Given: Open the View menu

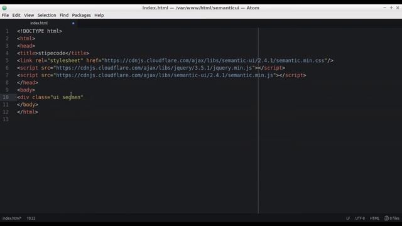Looking at the screenshot, I should point(29,15).
